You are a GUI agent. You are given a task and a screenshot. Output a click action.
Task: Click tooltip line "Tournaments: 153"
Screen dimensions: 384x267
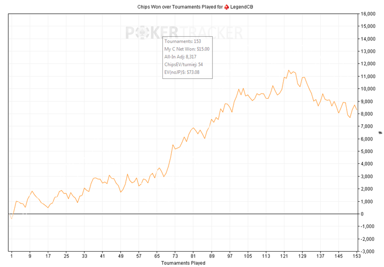[x=183, y=41]
